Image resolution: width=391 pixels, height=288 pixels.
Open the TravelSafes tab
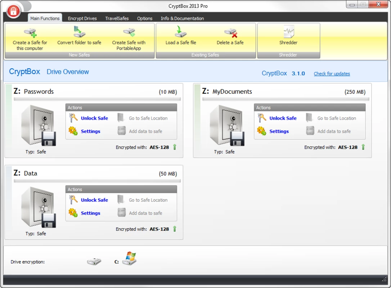[117, 18]
